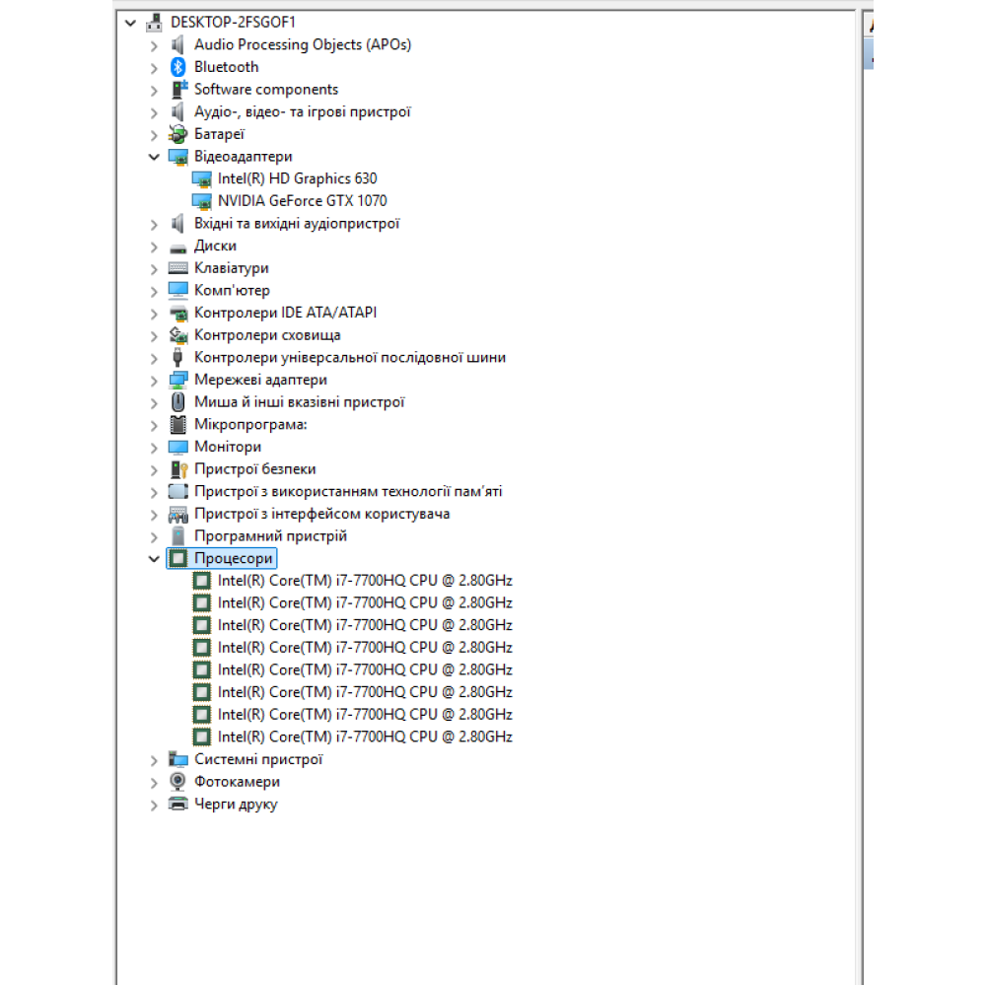Screen dimensions: 986x986
Task: Expand the Мережеві адаптери node
Action: (154, 381)
